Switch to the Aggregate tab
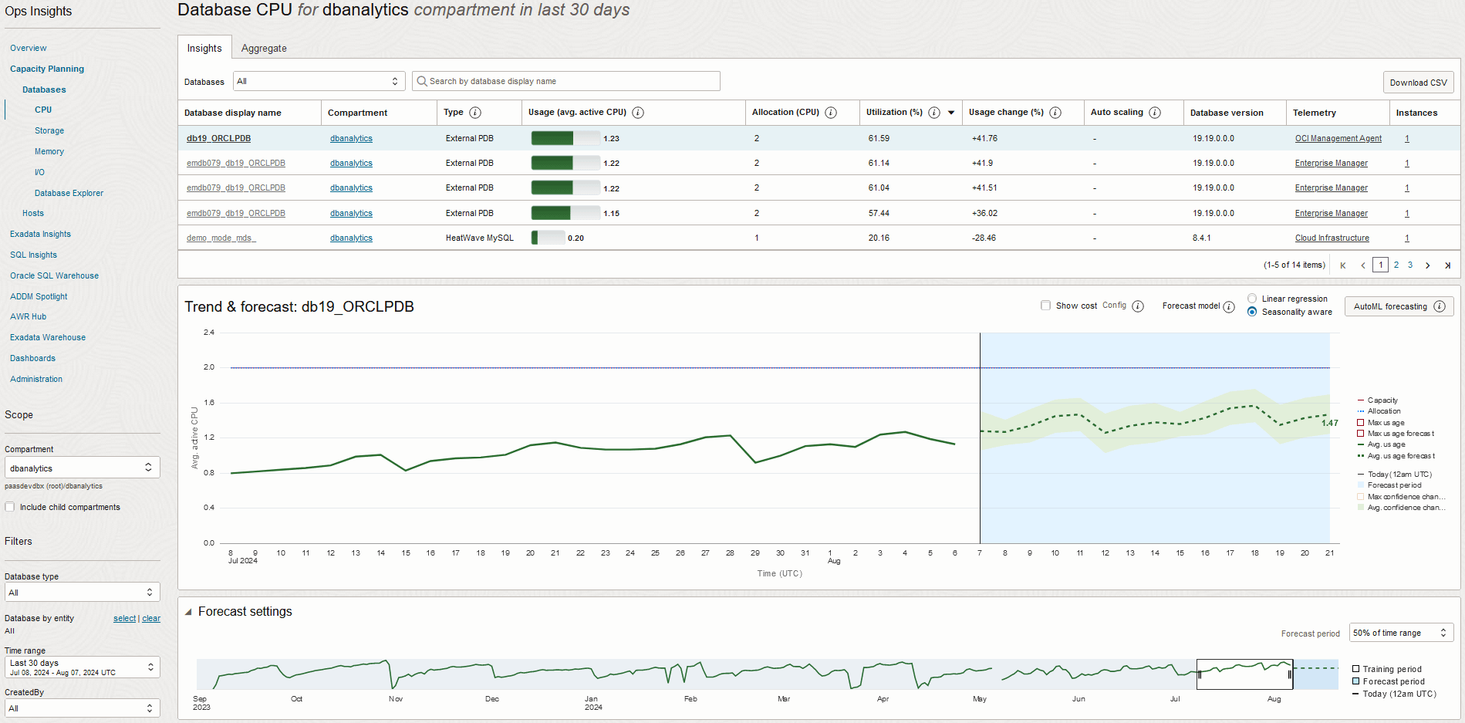1465x723 pixels. tap(263, 48)
